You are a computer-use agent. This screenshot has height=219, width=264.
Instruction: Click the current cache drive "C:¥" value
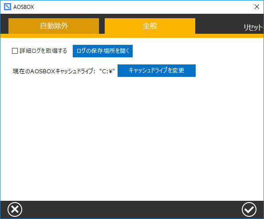click(107, 72)
